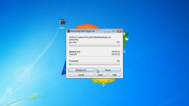
Task: Click the grc.hmp file progress bar
Action: click(x=94, y=45)
